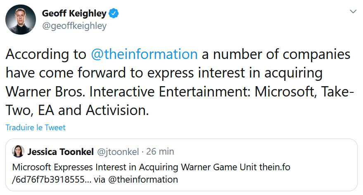Click the @geoffkeighley handle

click(x=74, y=26)
